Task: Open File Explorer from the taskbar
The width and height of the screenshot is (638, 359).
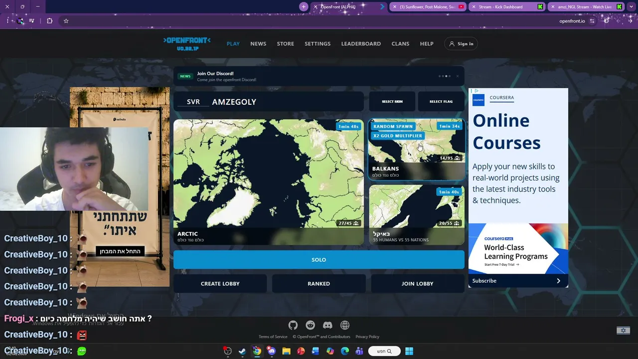Action: click(x=286, y=351)
